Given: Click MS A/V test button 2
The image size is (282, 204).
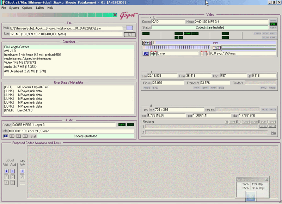Looking at the screenshot, I should click(x=22, y=177).
